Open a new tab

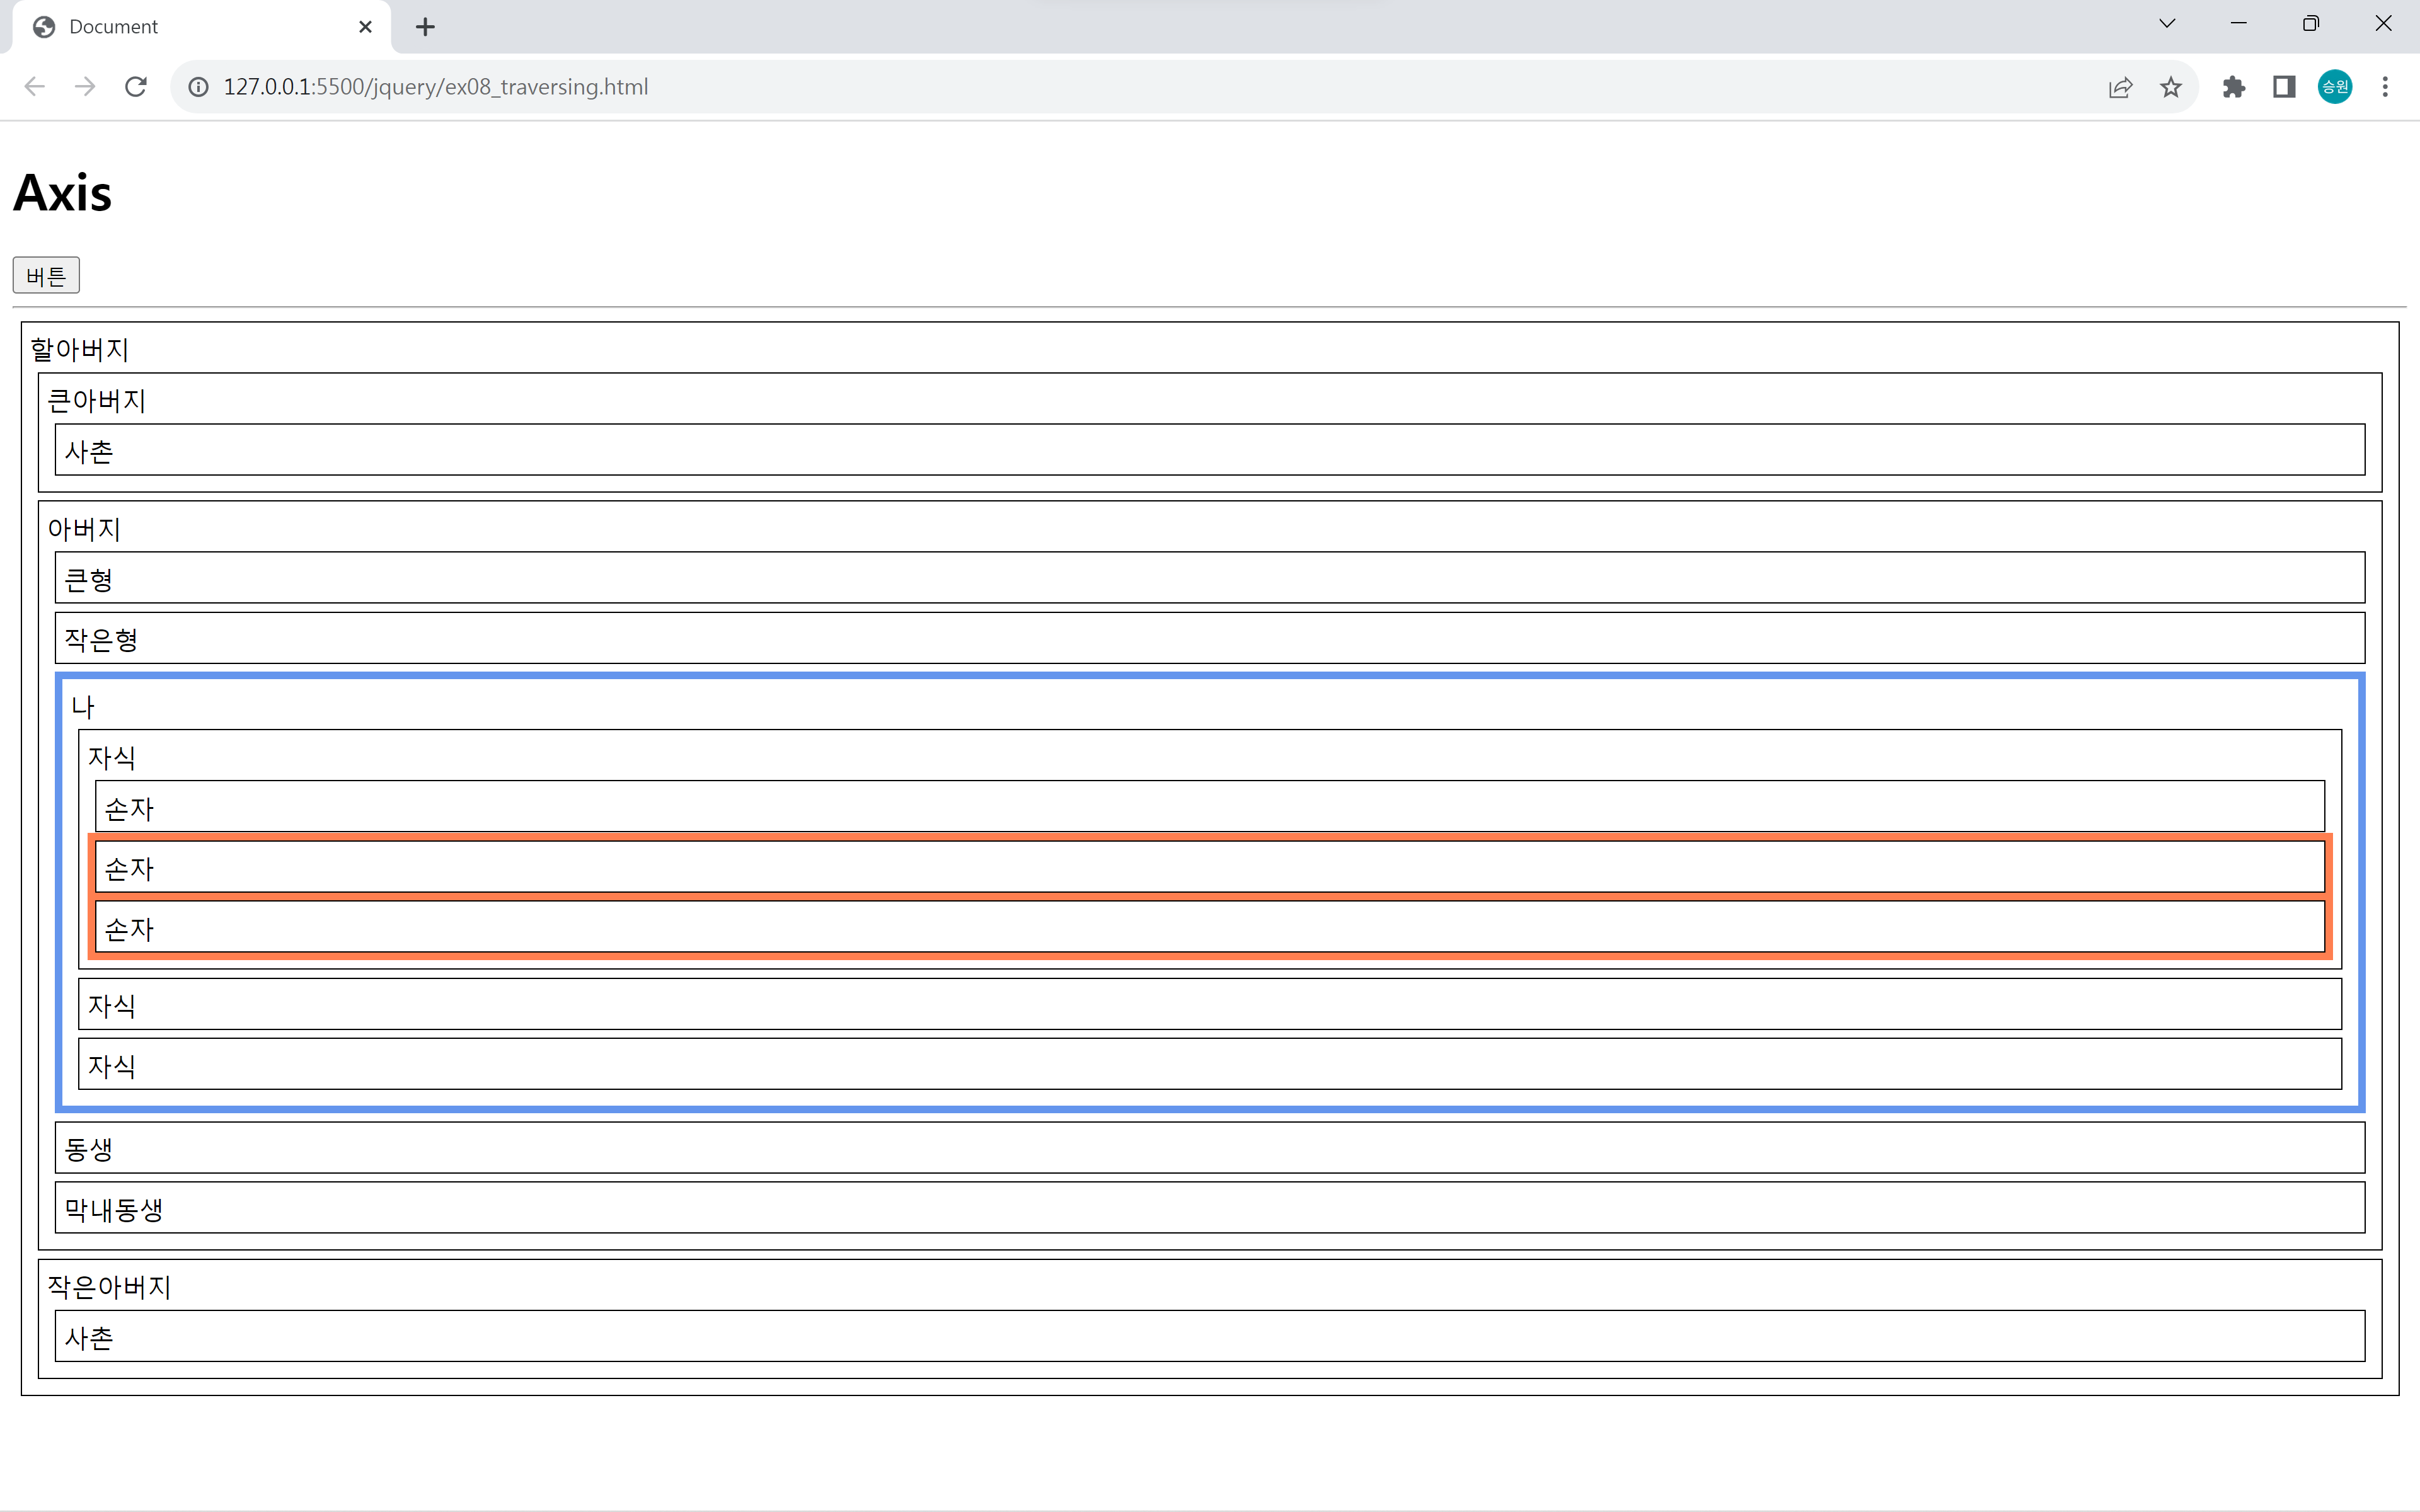click(x=425, y=27)
